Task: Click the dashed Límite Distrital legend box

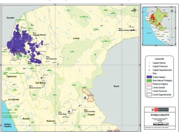Action: [149, 87]
